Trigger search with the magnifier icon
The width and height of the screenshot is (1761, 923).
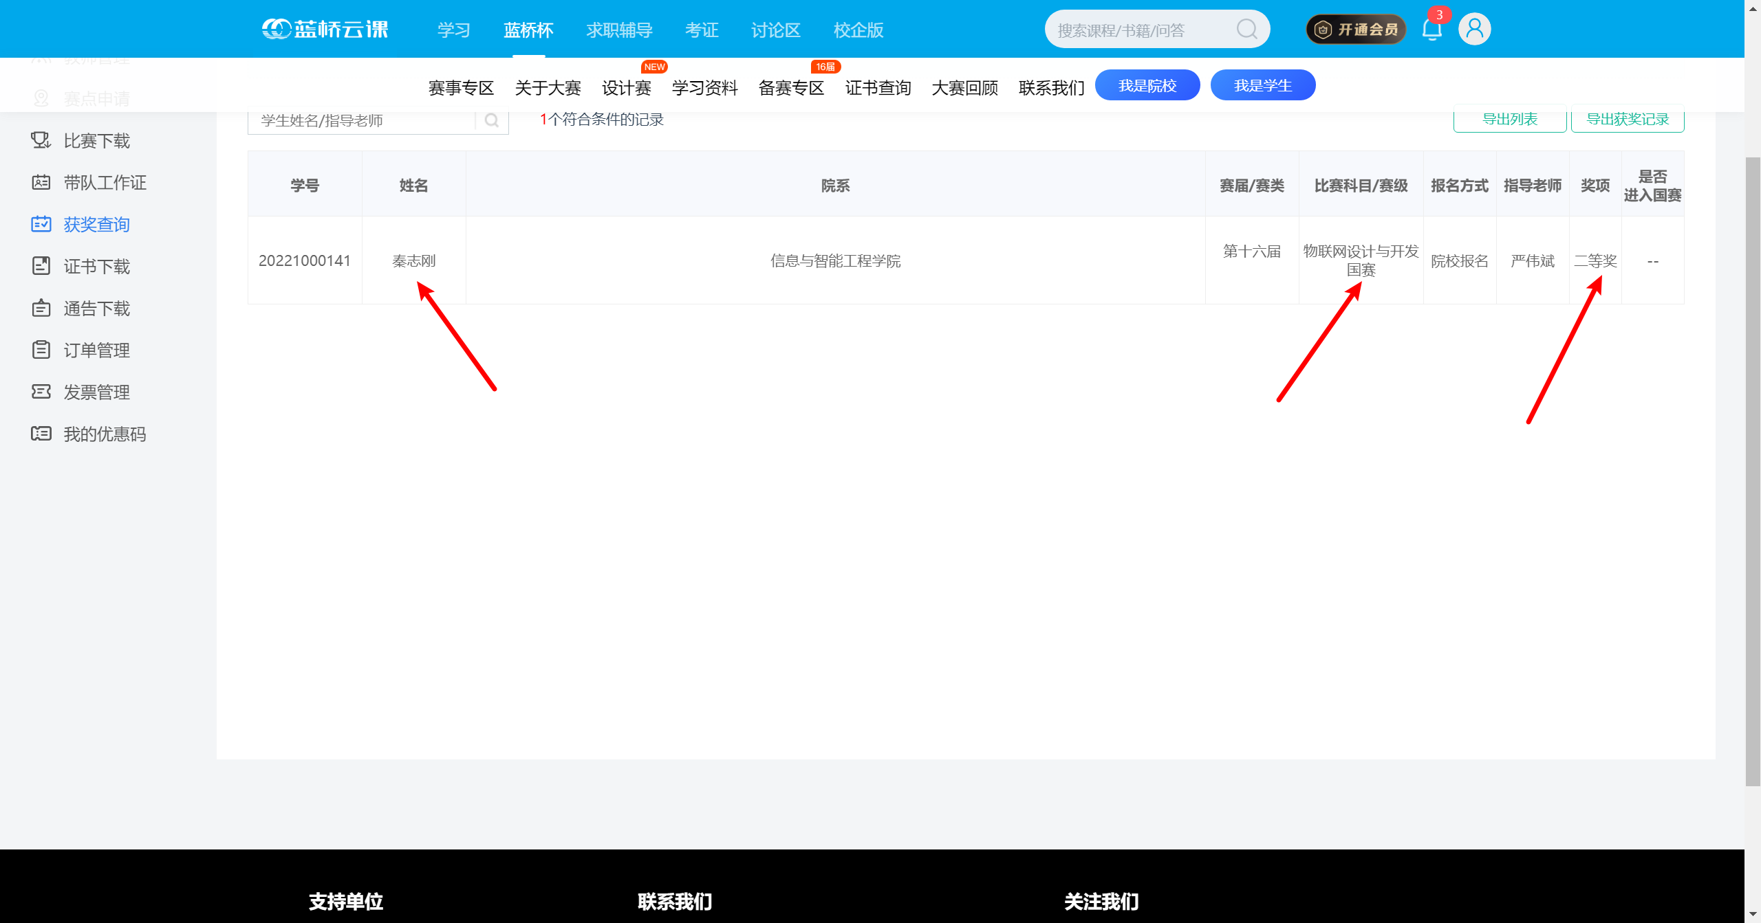click(1246, 29)
